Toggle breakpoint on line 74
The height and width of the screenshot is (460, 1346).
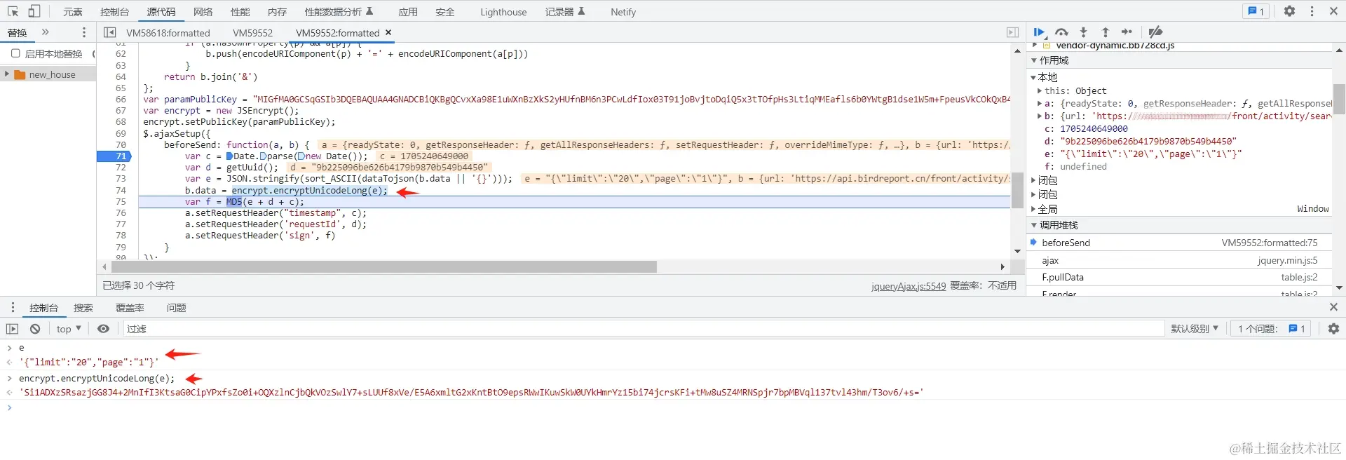tap(121, 190)
